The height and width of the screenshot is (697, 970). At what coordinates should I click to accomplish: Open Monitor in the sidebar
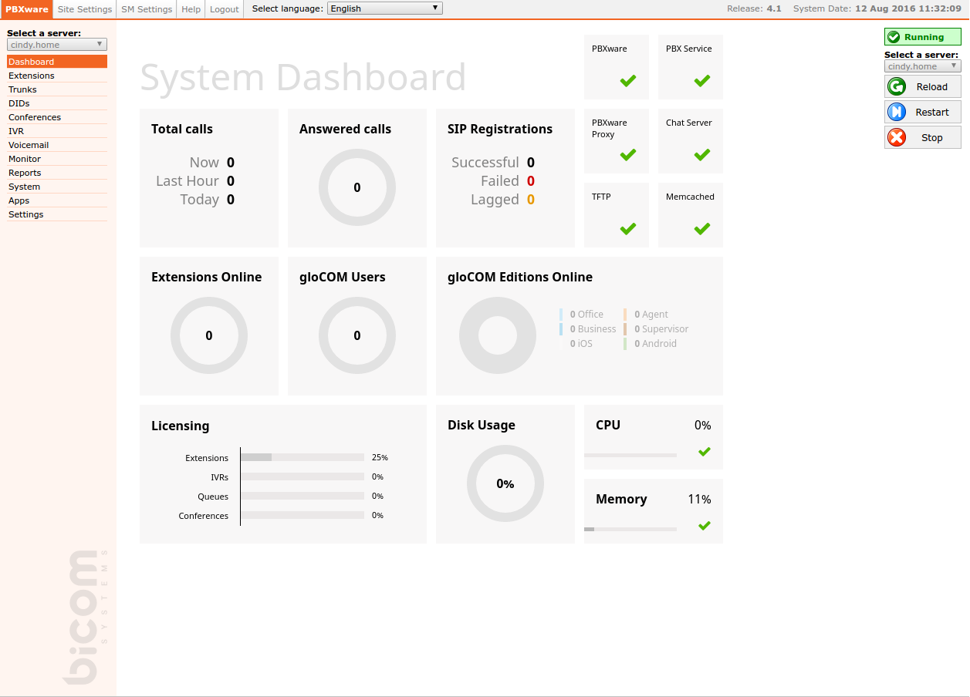click(57, 159)
